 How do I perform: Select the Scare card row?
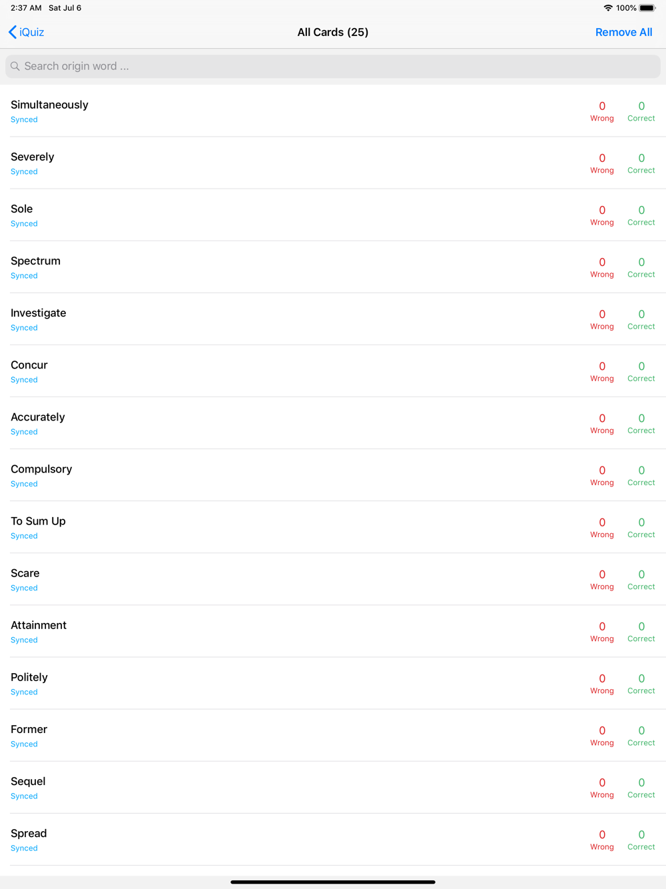(333, 579)
